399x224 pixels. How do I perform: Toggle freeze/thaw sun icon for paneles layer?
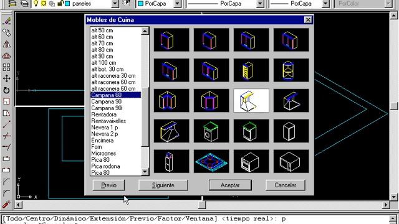coord(44,4)
